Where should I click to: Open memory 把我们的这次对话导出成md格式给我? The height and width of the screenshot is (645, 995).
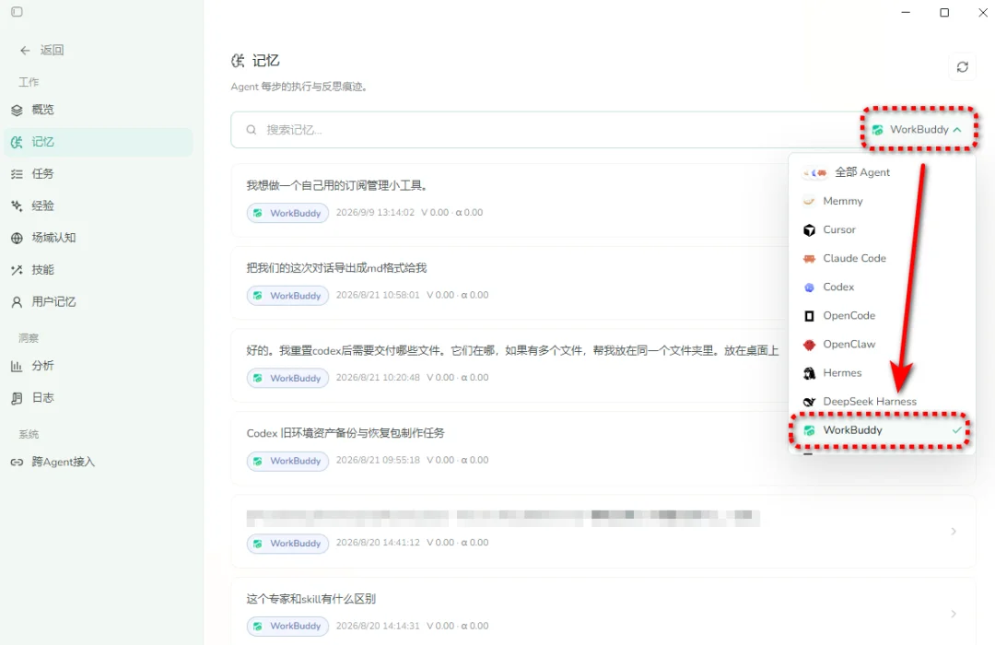tap(508, 283)
